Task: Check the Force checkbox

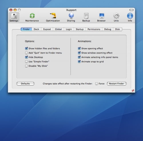Action: [96, 84]
